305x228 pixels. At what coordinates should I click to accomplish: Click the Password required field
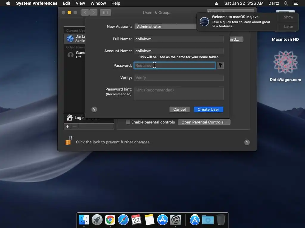tap(175, 65)
